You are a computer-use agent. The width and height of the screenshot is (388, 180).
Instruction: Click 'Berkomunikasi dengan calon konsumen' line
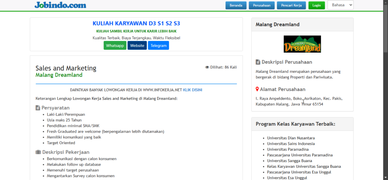pyautogui.click(x=82, y=159)
